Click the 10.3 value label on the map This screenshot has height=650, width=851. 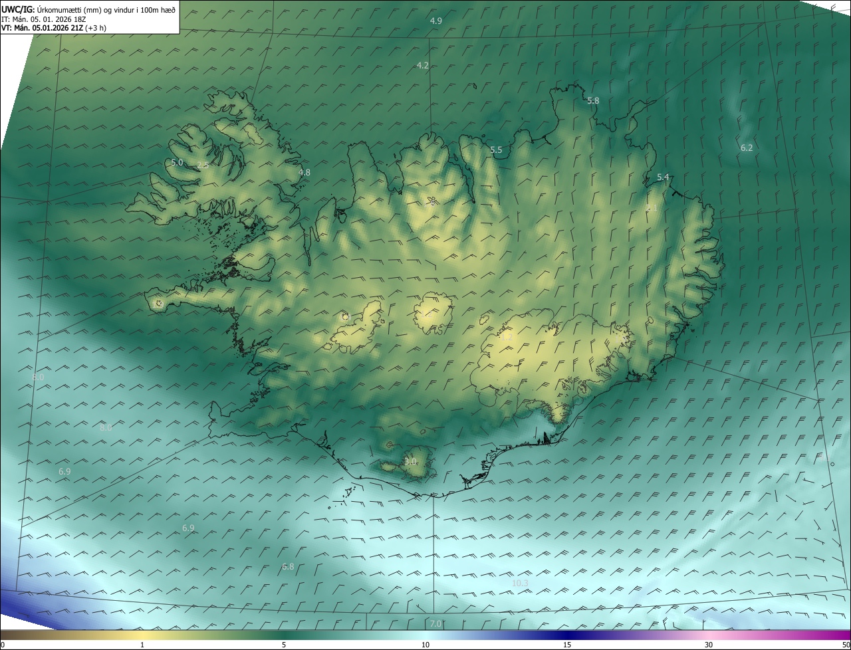point(520,584)
